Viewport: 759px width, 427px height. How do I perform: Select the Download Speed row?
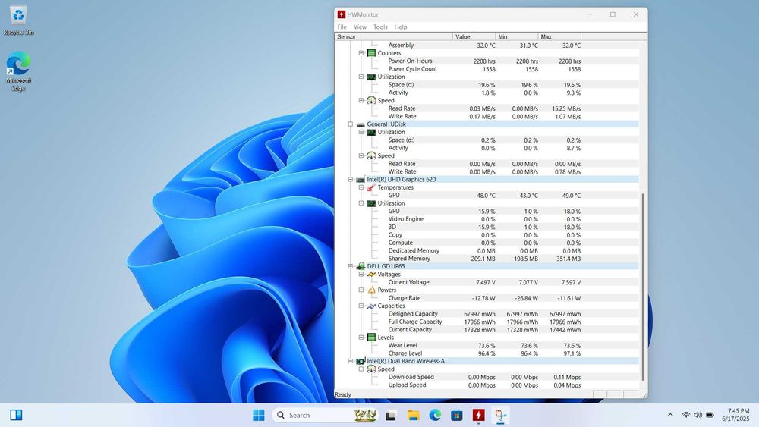pos(487,377)
